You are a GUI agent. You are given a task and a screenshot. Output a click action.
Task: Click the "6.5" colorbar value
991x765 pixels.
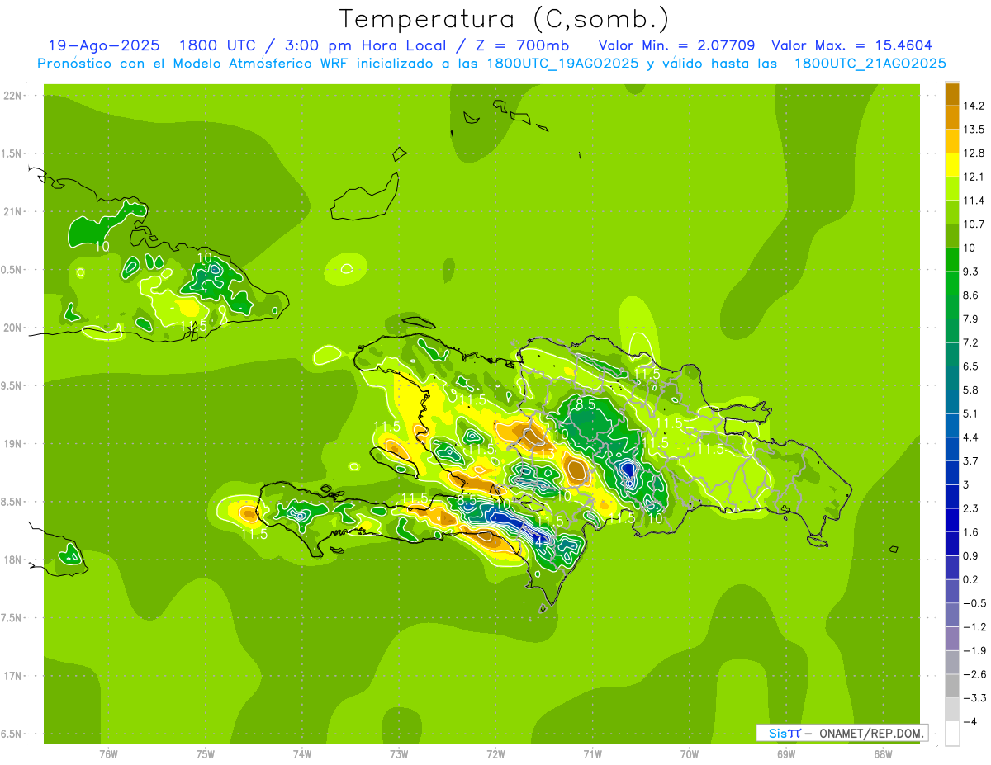click(x=970, y=366)
